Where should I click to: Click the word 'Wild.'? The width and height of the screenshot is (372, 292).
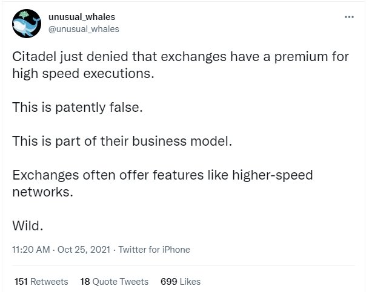pos(28,225)
